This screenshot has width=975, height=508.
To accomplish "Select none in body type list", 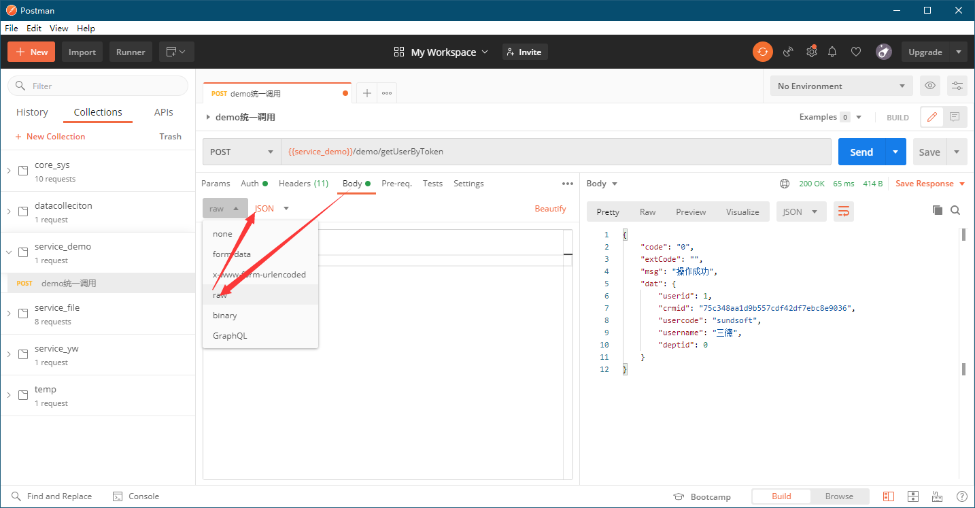I will pyautogui.click(x=260, y=234).
